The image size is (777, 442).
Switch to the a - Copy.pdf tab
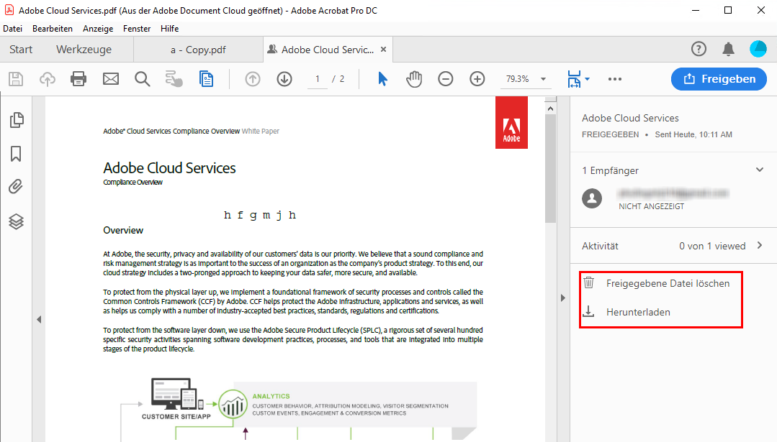(x=198, y=50)
